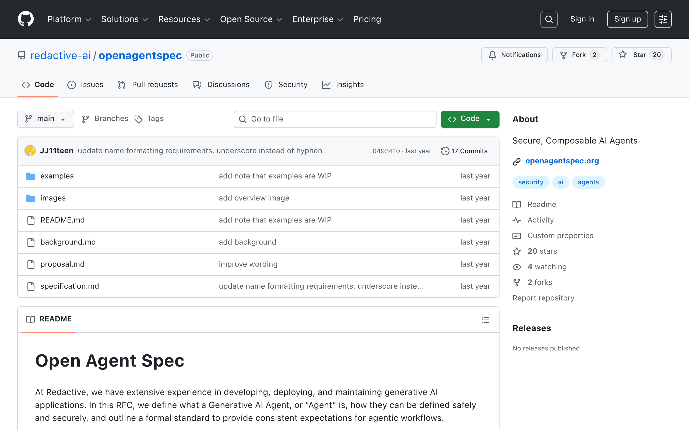Expand the Enterprise menu

coord(318,19)
